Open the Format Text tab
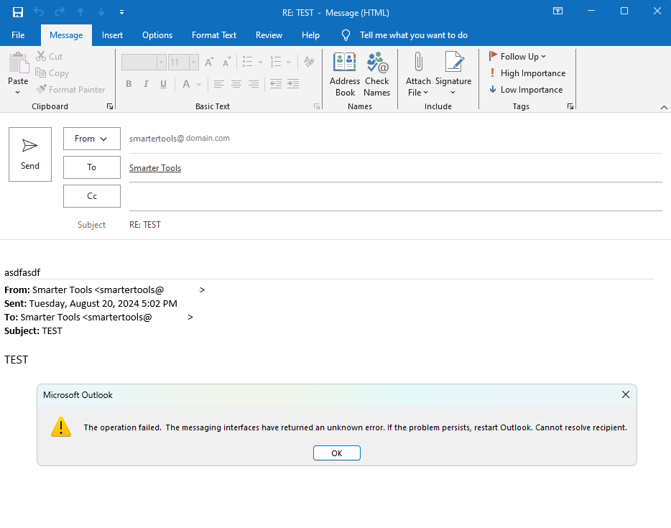The image size is (671, 528). tap(214, 35)
